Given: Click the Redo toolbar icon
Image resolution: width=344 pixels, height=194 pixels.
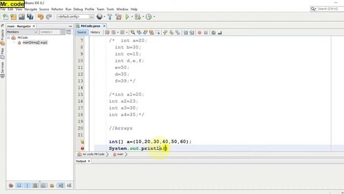Looking at the screenshot, I should point(49,17).
